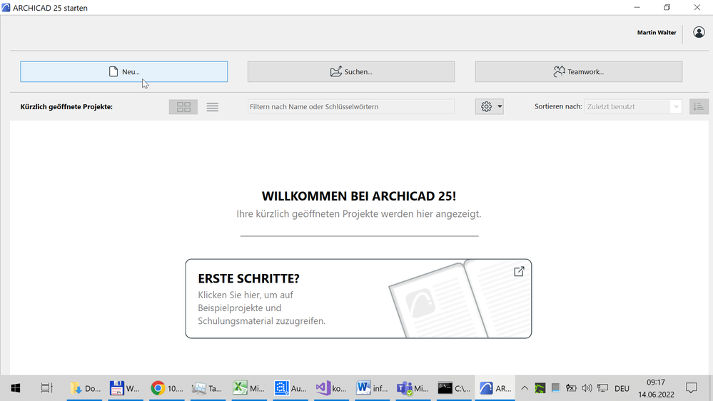Viewport: 713px width, 401px height.
Task: Open the Teamwork... button
Action: pyautogui.click(x=579, y=72)
